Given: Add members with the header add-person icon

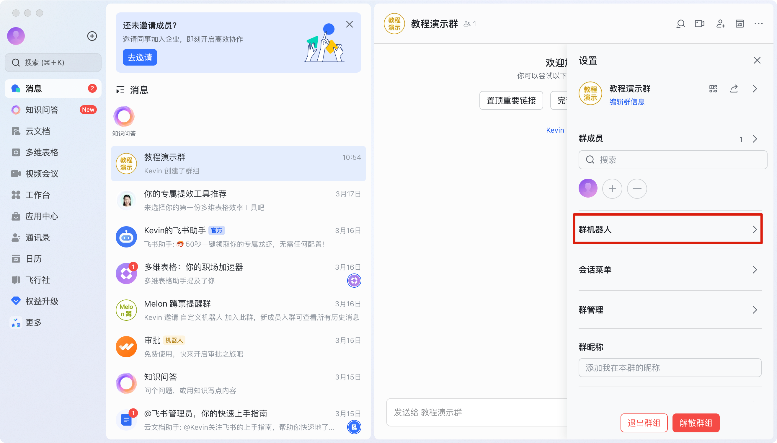Looking at the screenshot, I should pos(720,24).
